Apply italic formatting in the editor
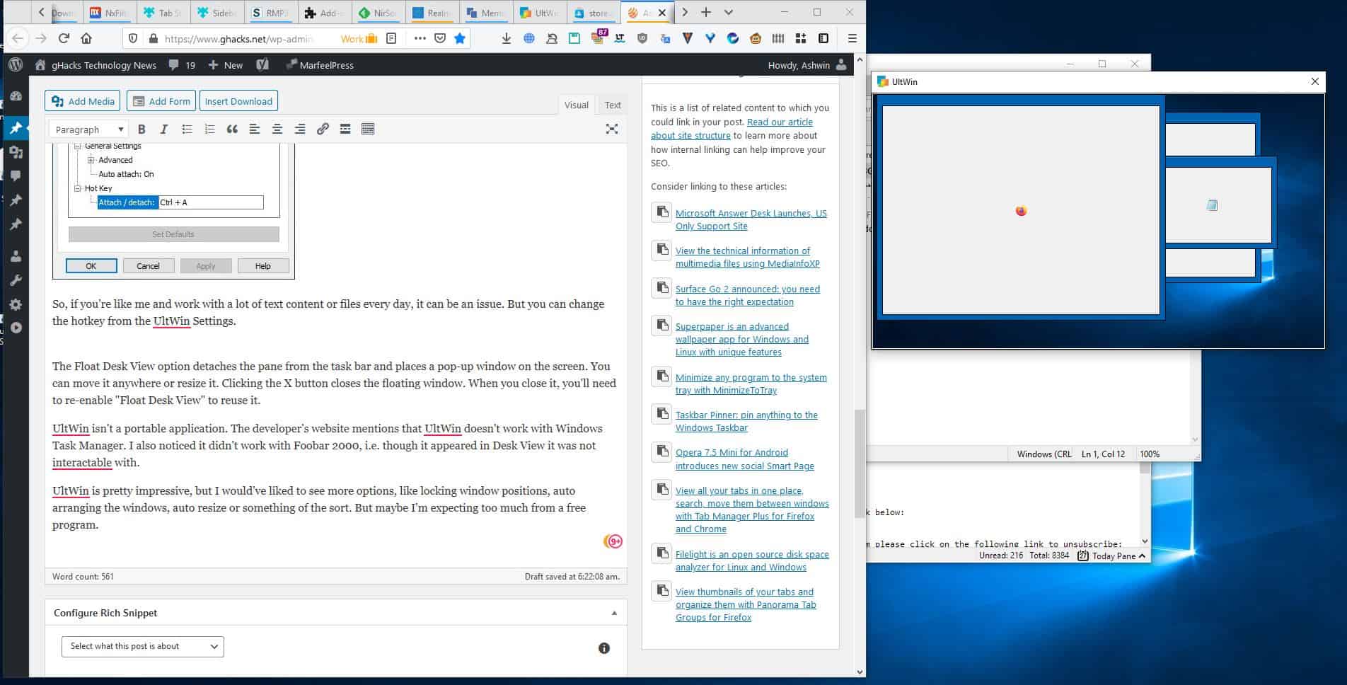This screenshot has height=685, width=1347. (164, 129)
